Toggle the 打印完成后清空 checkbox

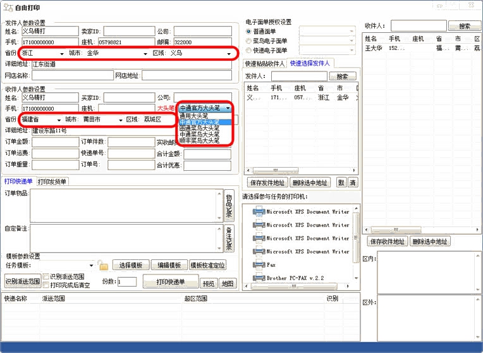[46, 285]
